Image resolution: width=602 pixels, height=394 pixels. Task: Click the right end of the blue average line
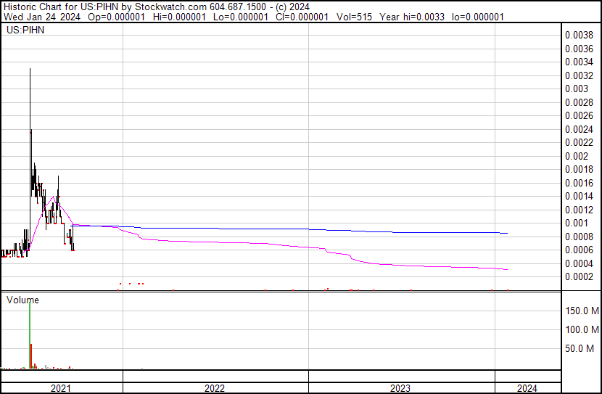[x=506, y=233]
